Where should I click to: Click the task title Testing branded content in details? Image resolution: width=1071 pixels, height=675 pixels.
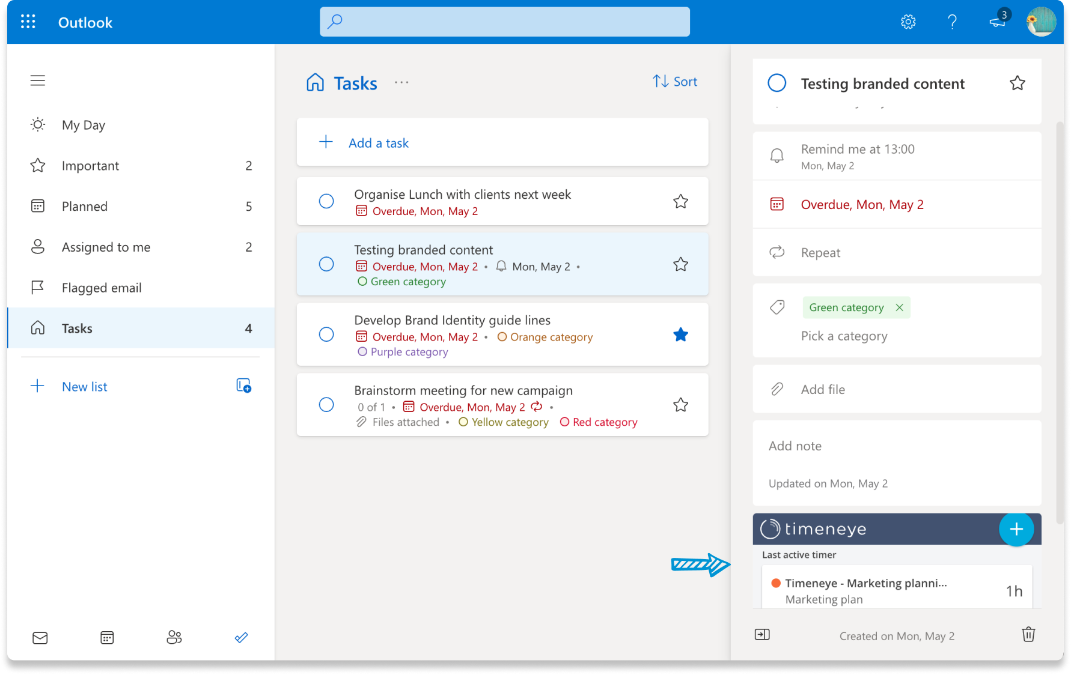883,83
